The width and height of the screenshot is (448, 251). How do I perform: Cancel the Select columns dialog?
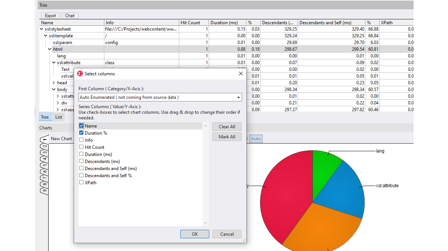tap(227, 234)
